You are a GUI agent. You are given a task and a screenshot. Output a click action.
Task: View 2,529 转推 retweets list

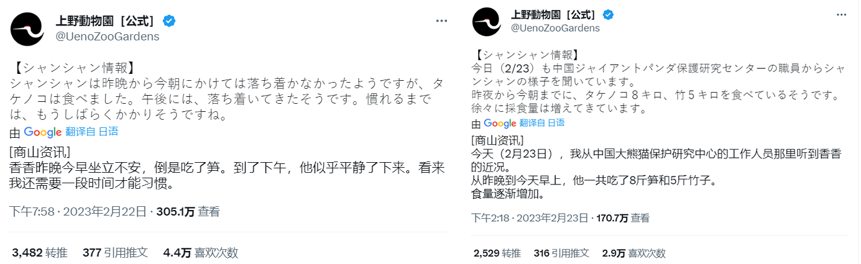[497, 253]
